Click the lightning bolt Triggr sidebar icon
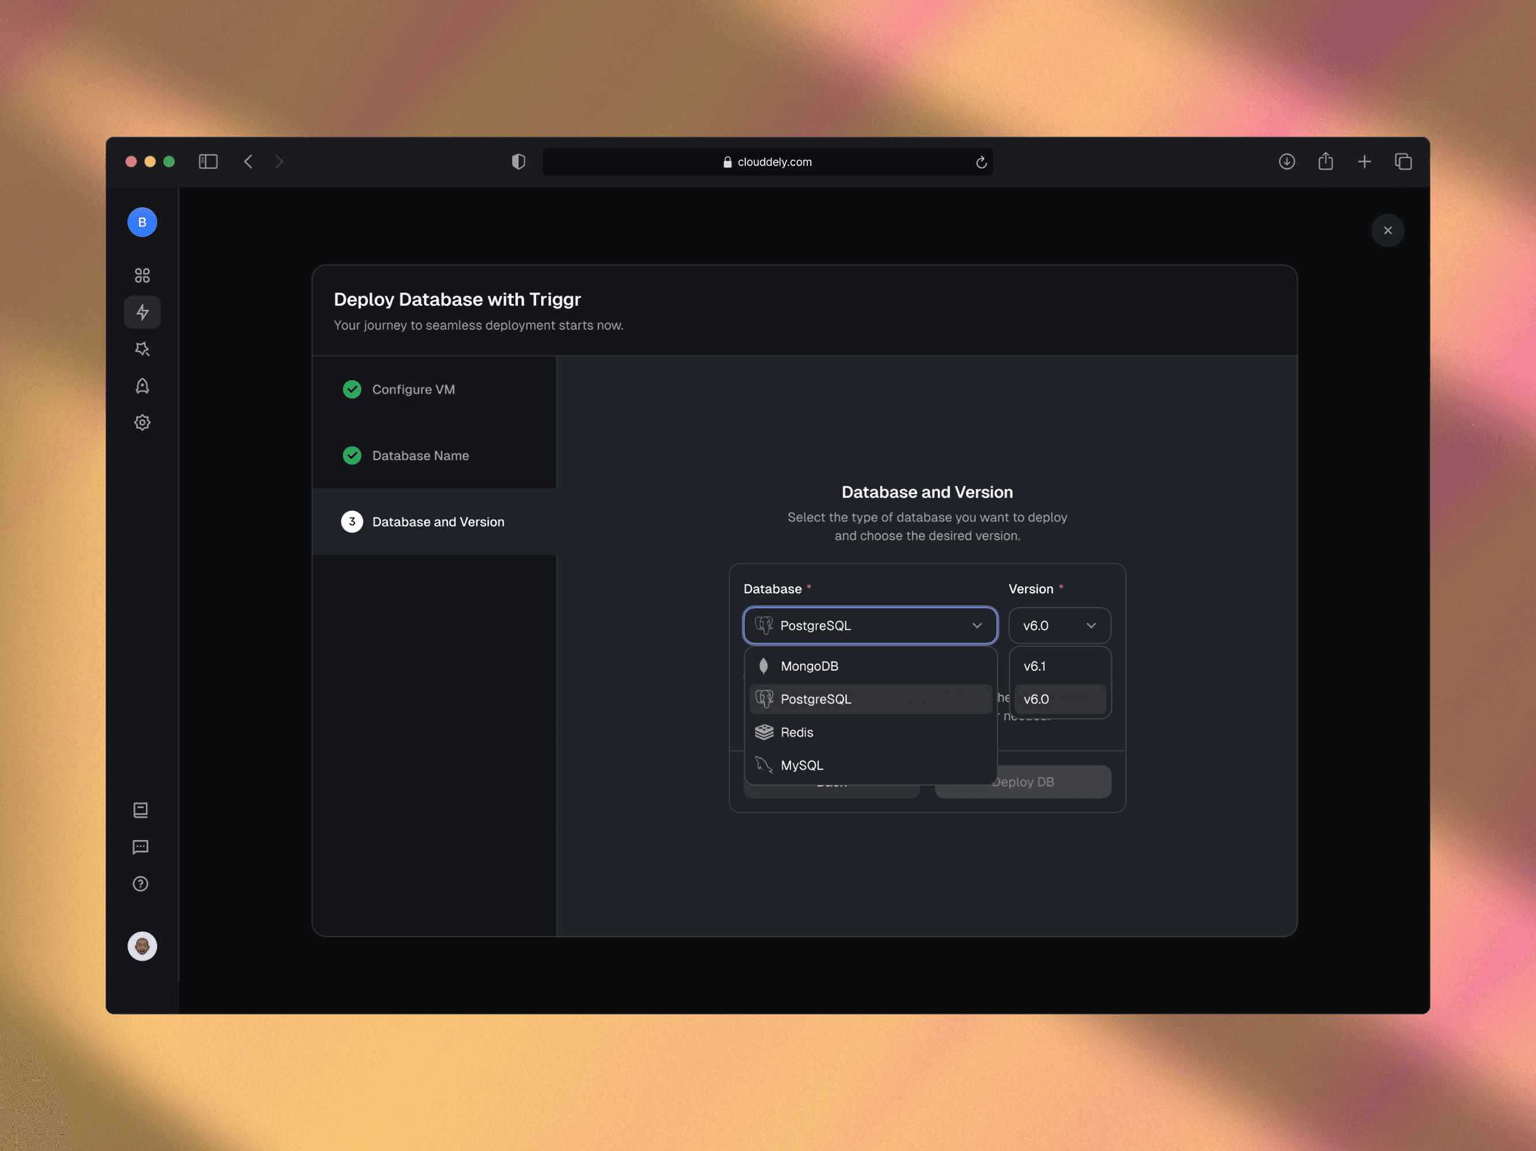This screenshot has height=1151, width=1536. point(142,312)
